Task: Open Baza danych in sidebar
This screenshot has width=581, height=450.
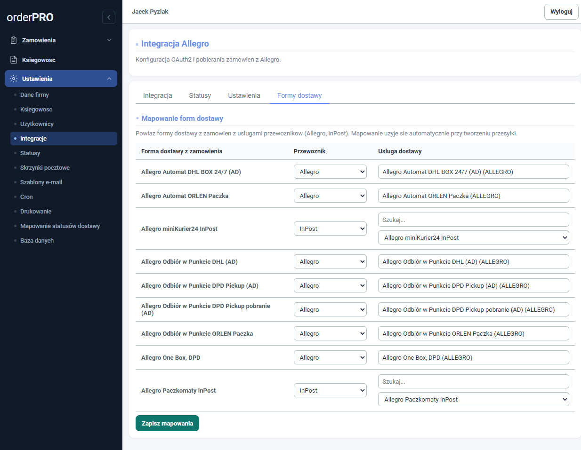Action: [37, 241]
